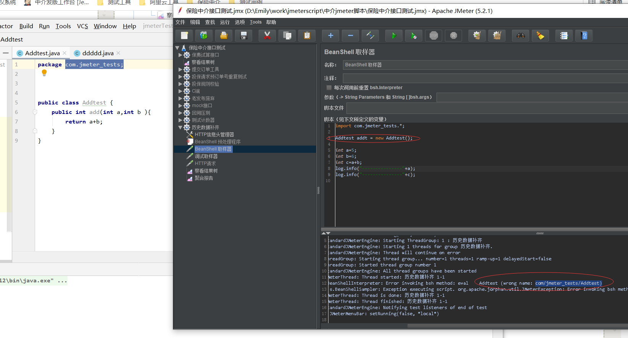The image size is (628, 338).
Task: Open the 编辑 menu in JMeter
Action: pyautogui.click(x=195, y=22)
